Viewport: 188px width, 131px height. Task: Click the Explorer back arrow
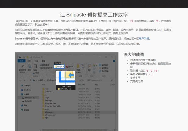tap(20, 80)
